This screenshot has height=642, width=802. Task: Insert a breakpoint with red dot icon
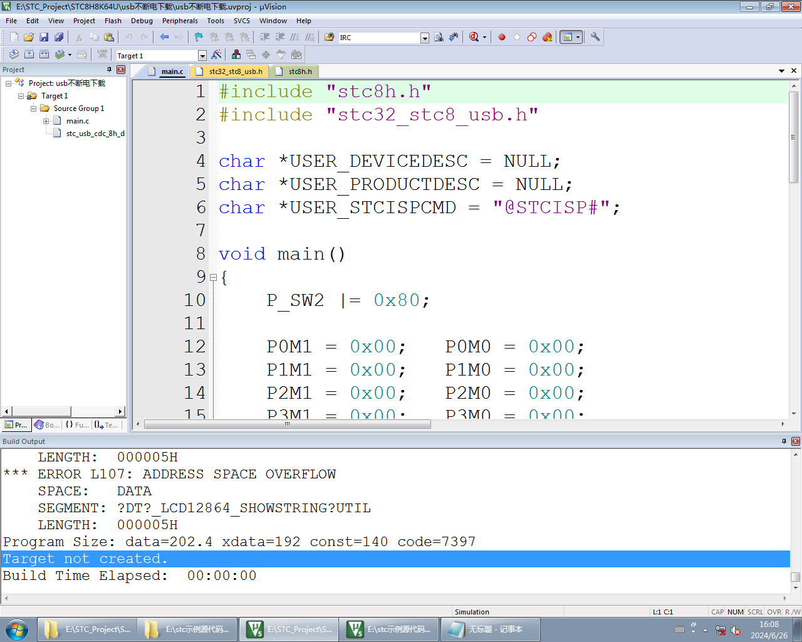[502, 37]
